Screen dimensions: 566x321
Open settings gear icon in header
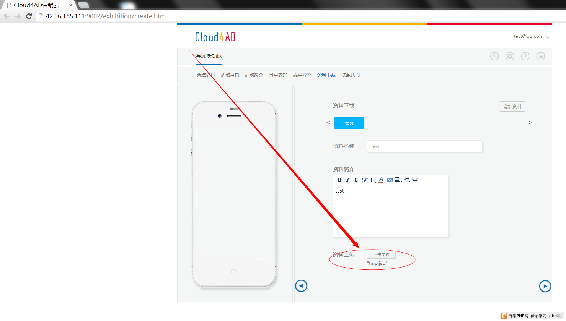[510, 56]
